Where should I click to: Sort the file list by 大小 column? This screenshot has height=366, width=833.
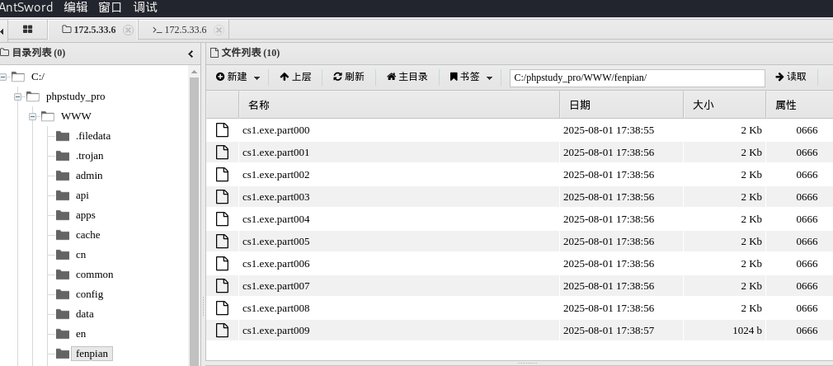725,106
